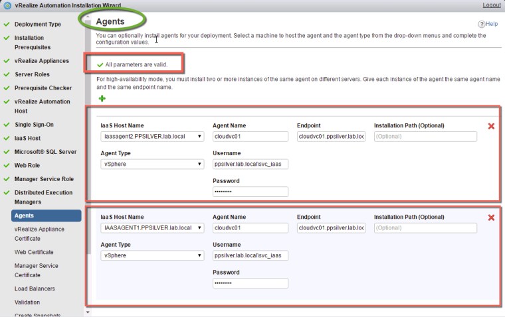Click the vRealize Automation wizard logo icon
Image resolution: width=505 pixels, height=317 pixels.
tap(7, 5)
